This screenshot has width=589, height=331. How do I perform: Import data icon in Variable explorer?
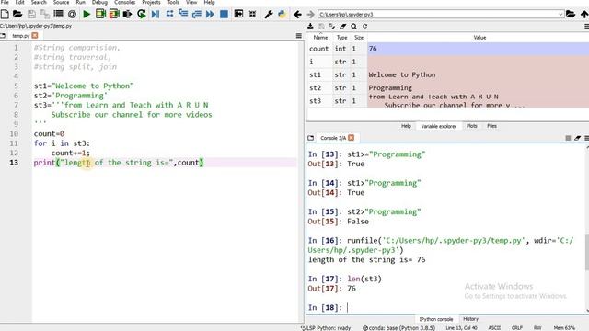pos(310,26)
